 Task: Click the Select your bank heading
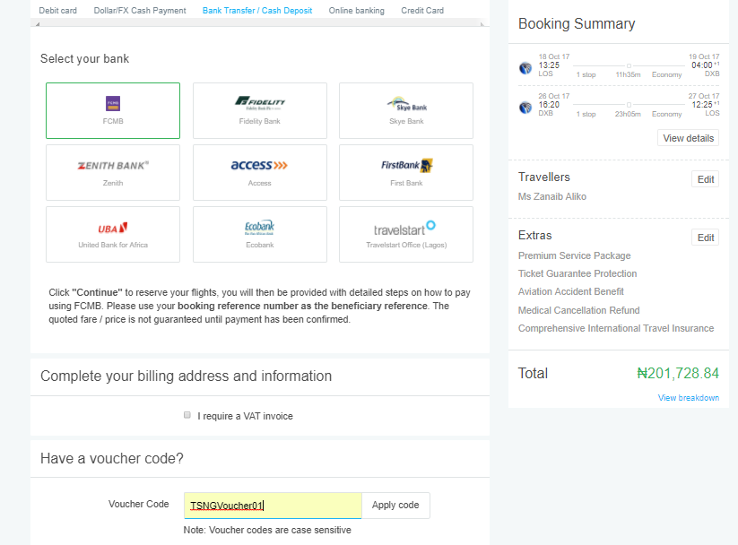pyautogui.click(x=84, y=59)
